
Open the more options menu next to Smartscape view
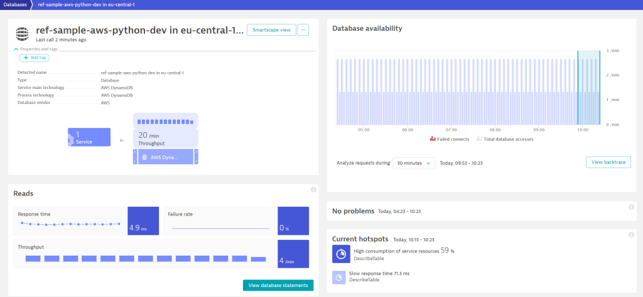(303, 29)
